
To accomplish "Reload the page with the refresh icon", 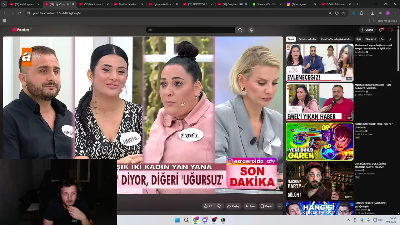I will coord(20,13).
